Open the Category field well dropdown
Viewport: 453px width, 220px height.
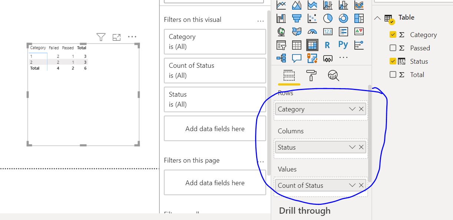coord(352,109)
